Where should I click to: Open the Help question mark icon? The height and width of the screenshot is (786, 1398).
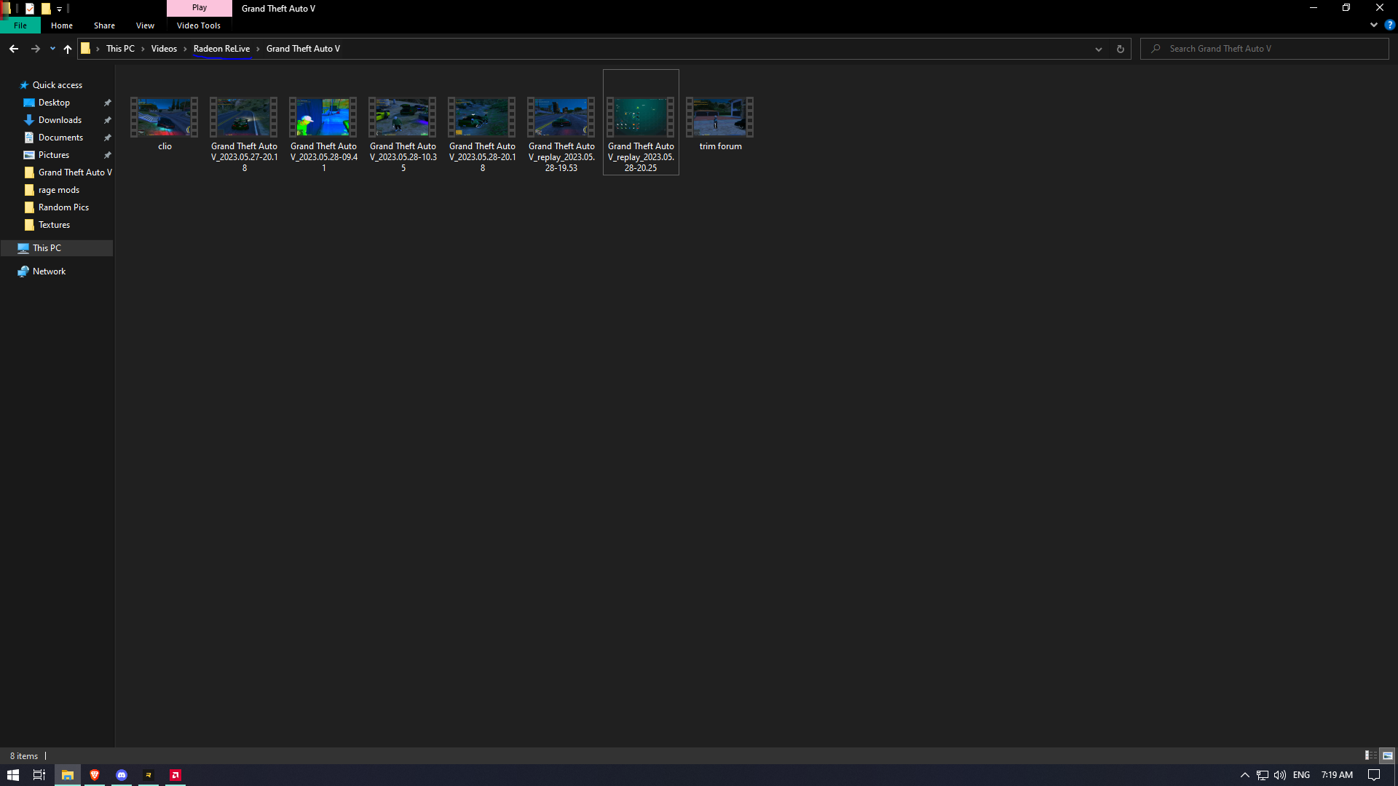coord(1389,25)
